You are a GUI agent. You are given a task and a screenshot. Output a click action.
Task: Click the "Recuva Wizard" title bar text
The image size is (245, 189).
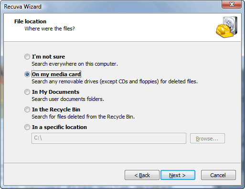click(22, 7)
